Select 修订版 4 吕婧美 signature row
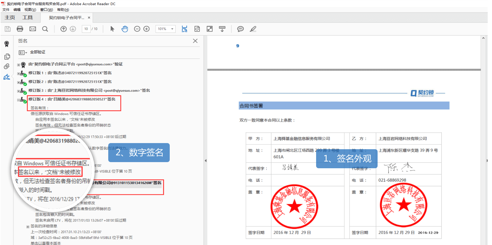 [72, 99]
